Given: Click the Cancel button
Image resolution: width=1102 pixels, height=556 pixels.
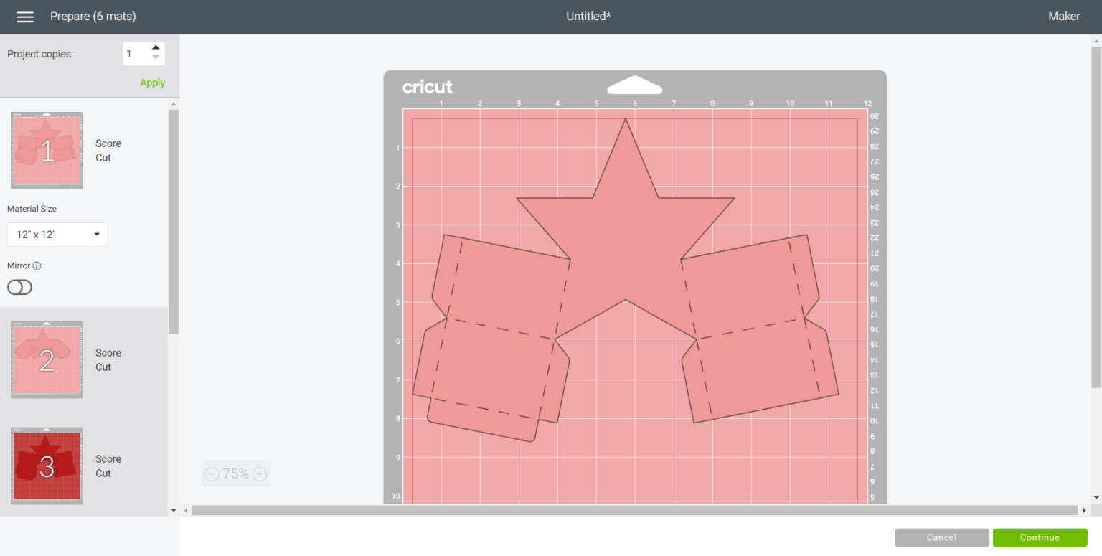Looking at the screenshot, I should (941, 537).
